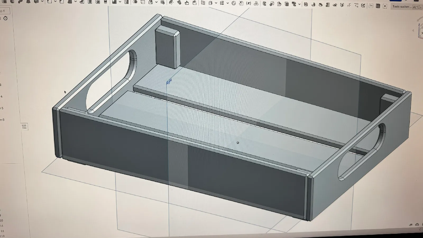
Task: Click the stopwatch rollback icon in sidebar
Action: tap(5, 18)
